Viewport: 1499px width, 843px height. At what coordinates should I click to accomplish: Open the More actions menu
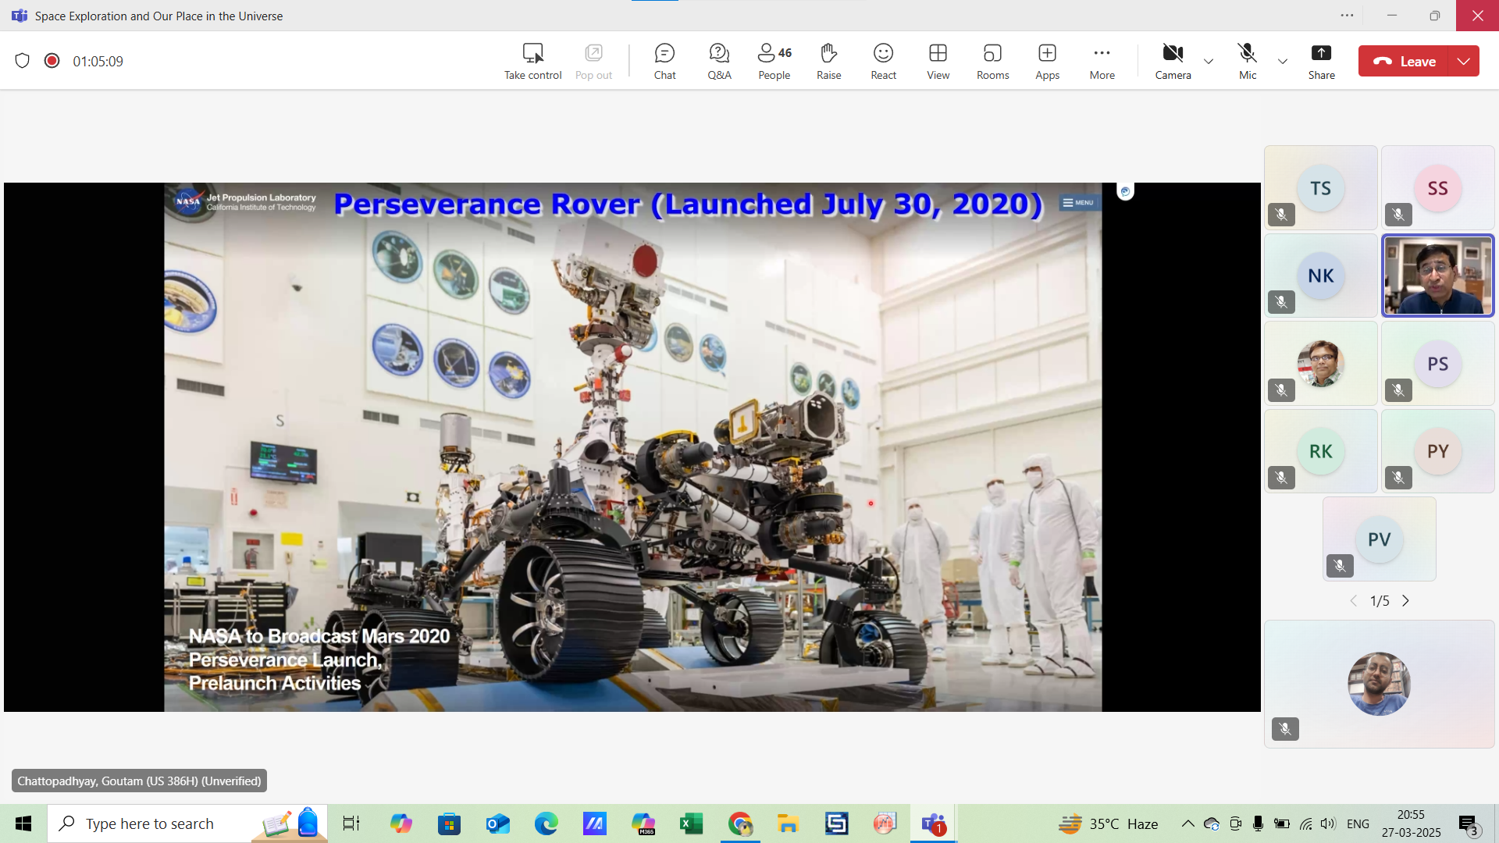[x=1102, y=61]
